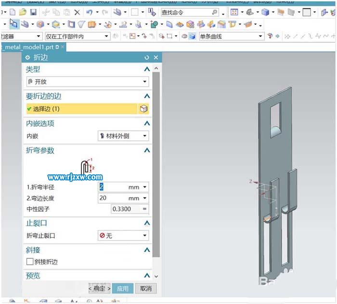Click the orange book-shaped bend icon
Viewport: 337px width, 304px height.
click(92, 24)
